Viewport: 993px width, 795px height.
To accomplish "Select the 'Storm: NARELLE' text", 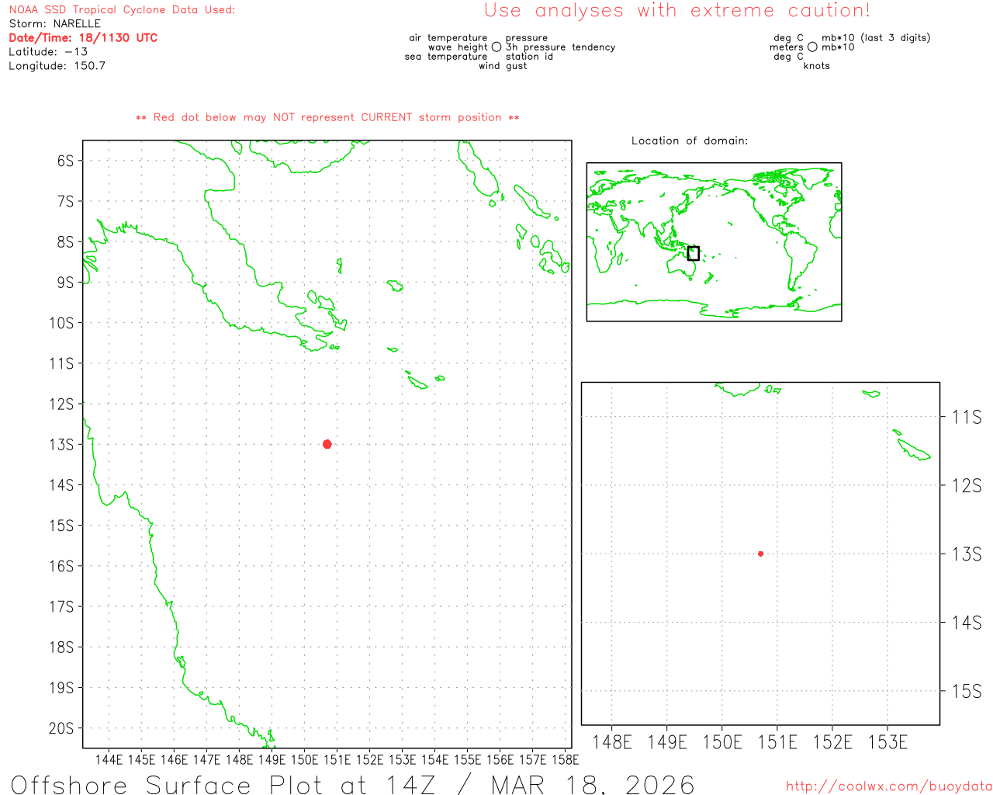I will click(54, 24).
